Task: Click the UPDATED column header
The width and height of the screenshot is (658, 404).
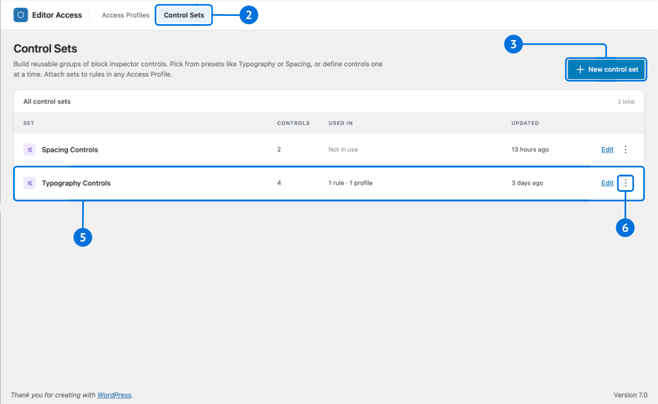Action: click(525, 123)
